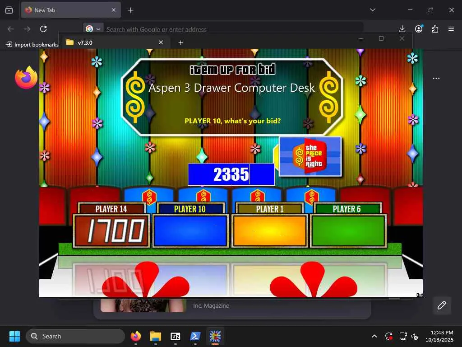This screenshot has width=462, height=347.
Task: Click the PLAYER 1 name plate
Action: [270, 209]
